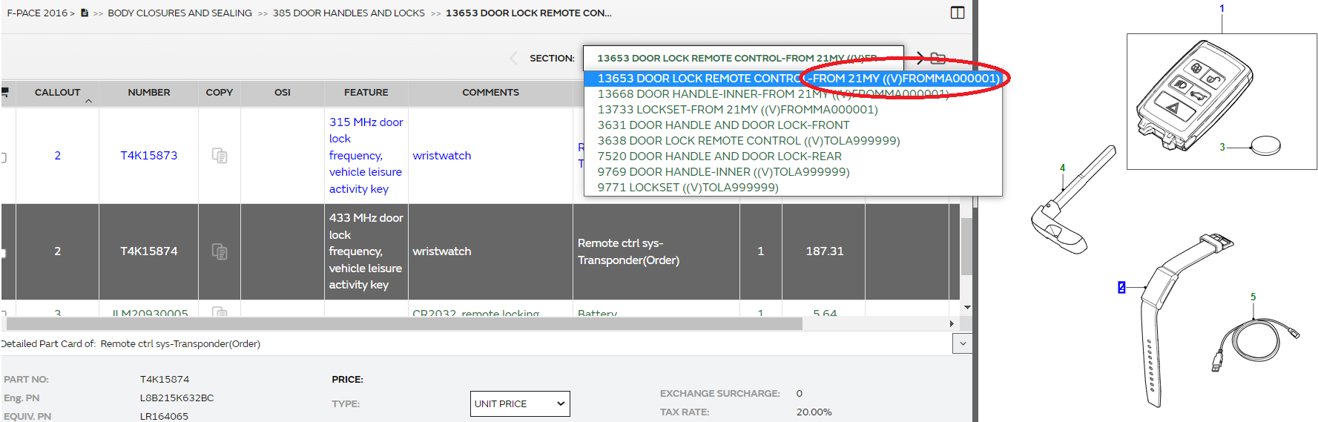Choose 3631 Door Handle and Door Lock-Front

[x=723, y=125]
